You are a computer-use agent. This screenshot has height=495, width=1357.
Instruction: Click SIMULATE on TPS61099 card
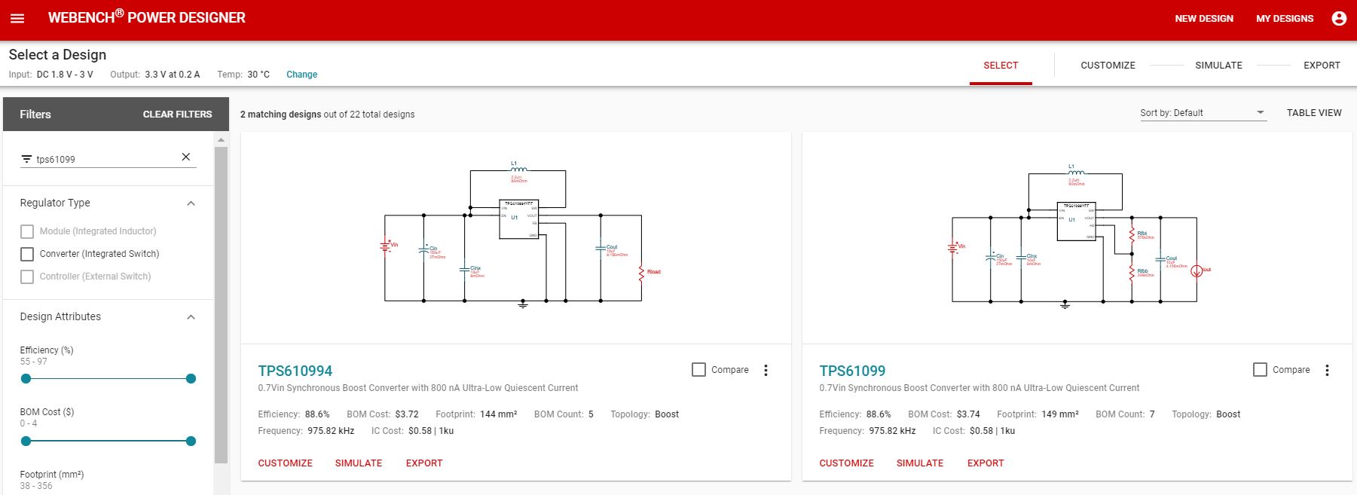tap(920, 463)
